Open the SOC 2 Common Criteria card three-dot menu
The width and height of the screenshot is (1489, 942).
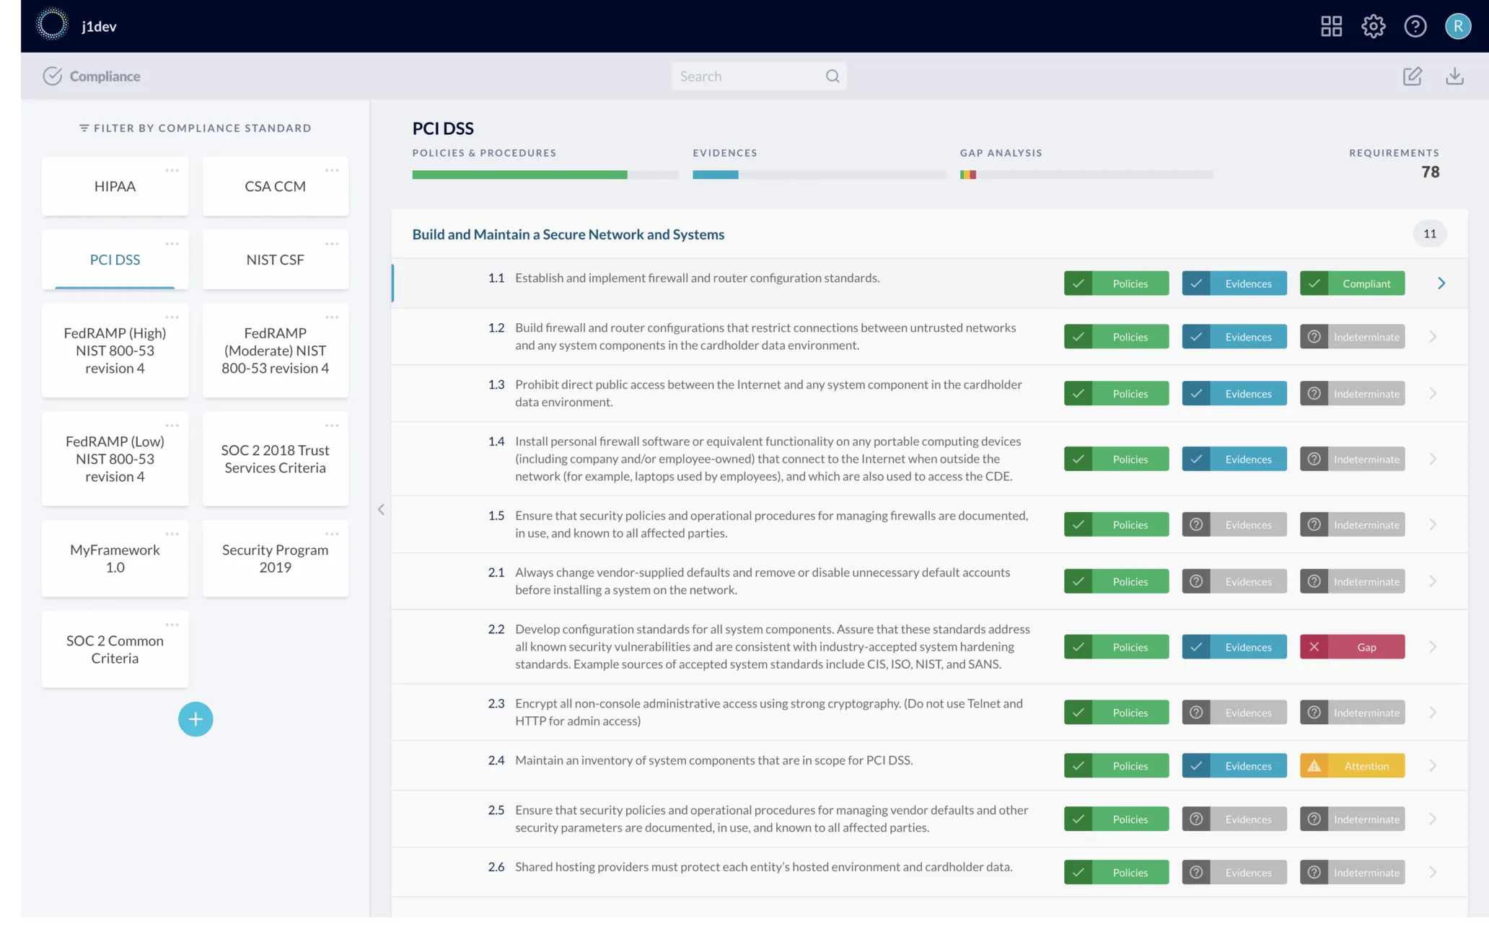(x=172, y=625)
